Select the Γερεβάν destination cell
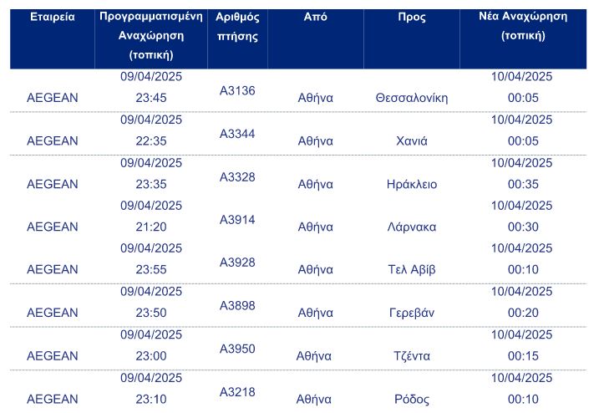Viewport: 599px width, 413px height. coord(412,313)
